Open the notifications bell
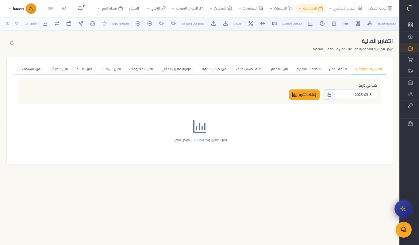 pyautogui.click(x=80, y=8)
